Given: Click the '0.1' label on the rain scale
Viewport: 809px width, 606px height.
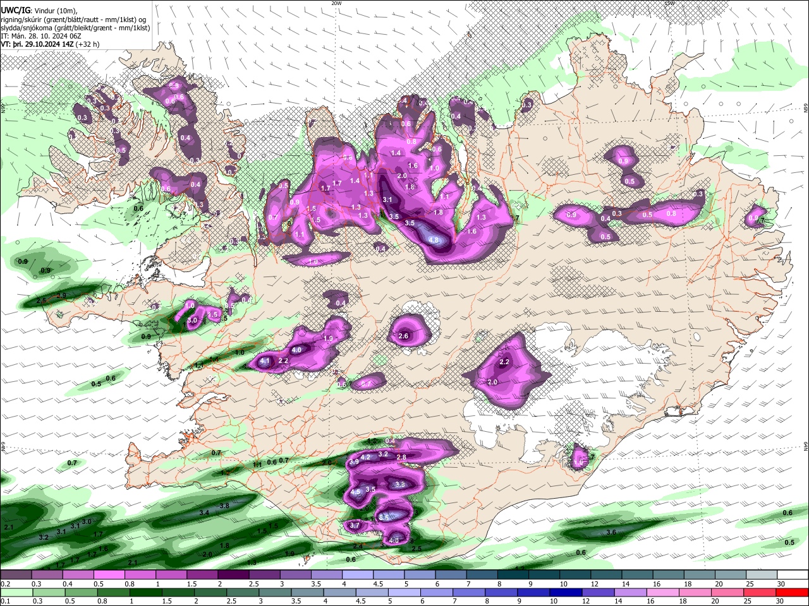Looking at the screenshot, I should click(5, 601).
